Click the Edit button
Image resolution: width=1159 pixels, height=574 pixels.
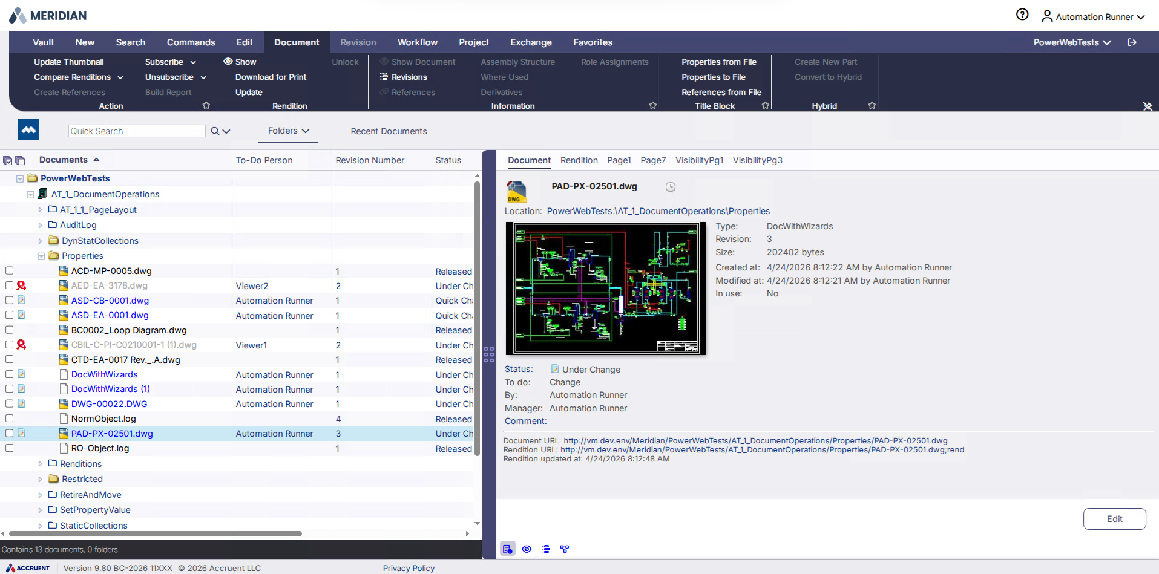click(x=1114, y=519)
